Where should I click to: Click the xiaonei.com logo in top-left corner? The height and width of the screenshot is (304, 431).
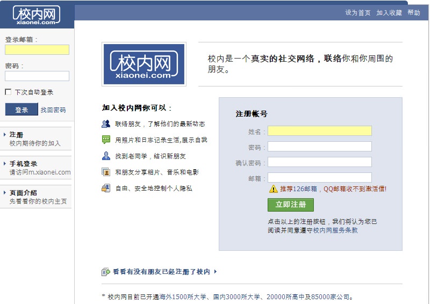pos(37,15)
